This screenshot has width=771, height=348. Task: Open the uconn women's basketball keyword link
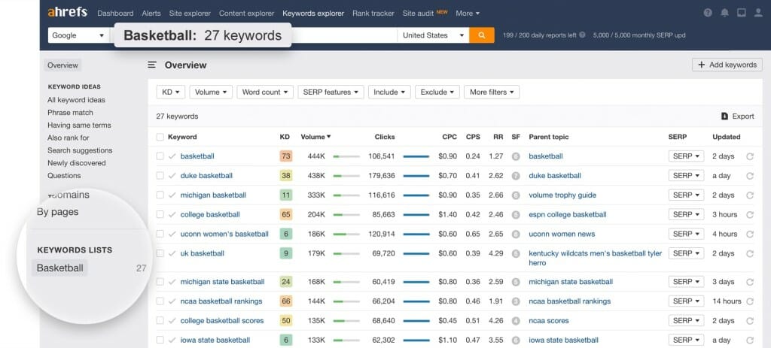click(224, 234)
